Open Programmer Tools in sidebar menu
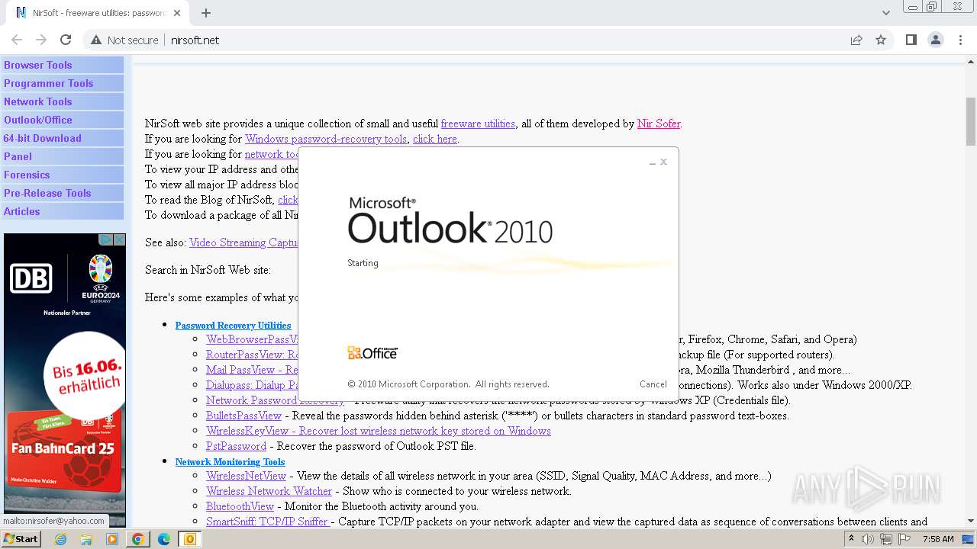Viewport: 977px width, 549px height. coord(63,83)
